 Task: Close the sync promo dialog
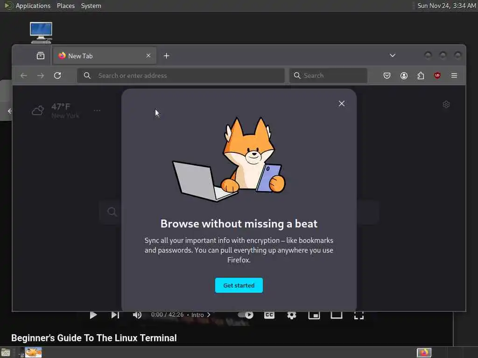point(341,103)
